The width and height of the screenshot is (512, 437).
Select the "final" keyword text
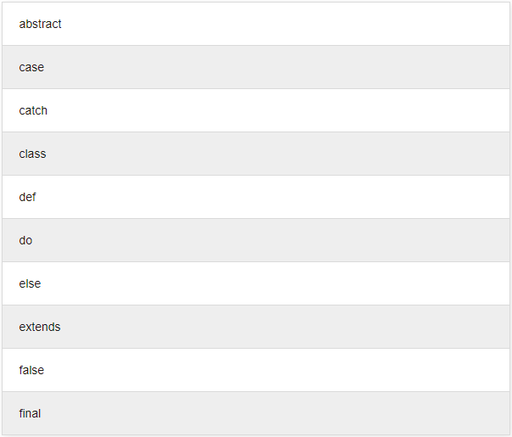coord(30,413)
